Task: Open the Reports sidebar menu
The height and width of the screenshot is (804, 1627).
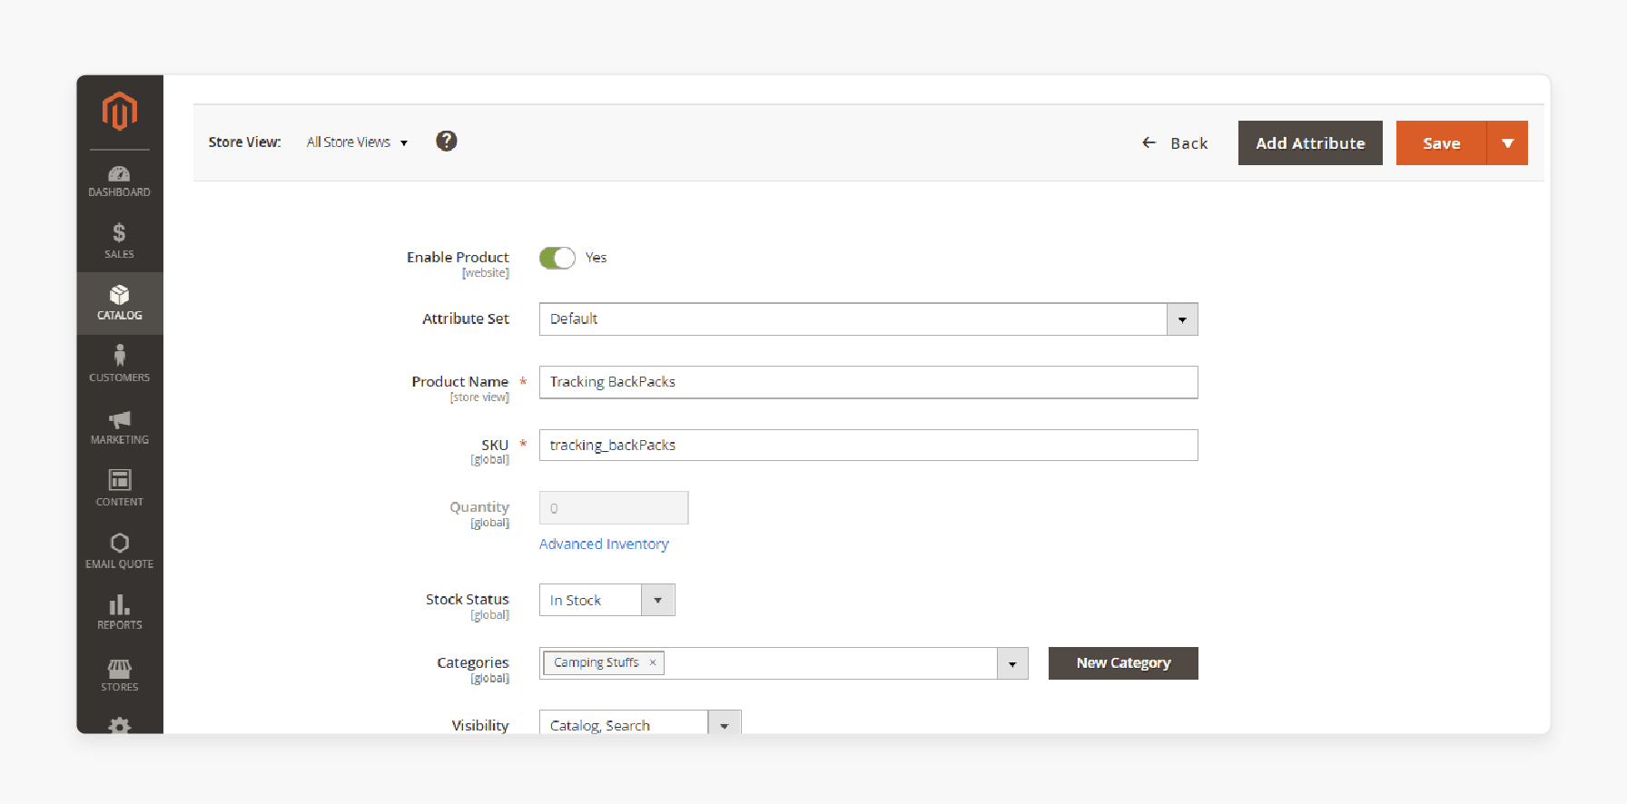Action: click(120, 613)
